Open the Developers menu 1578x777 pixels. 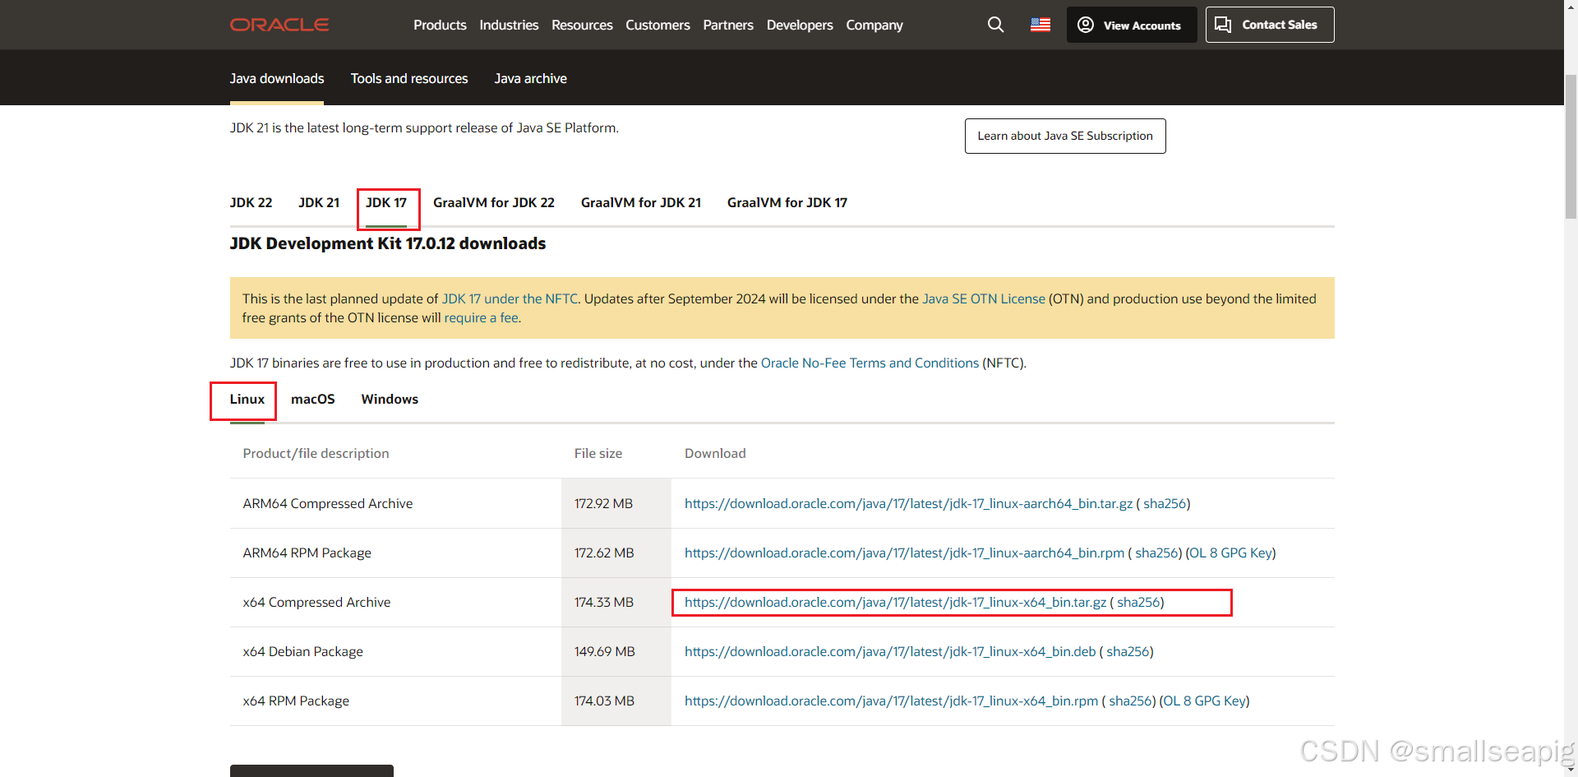800,25
